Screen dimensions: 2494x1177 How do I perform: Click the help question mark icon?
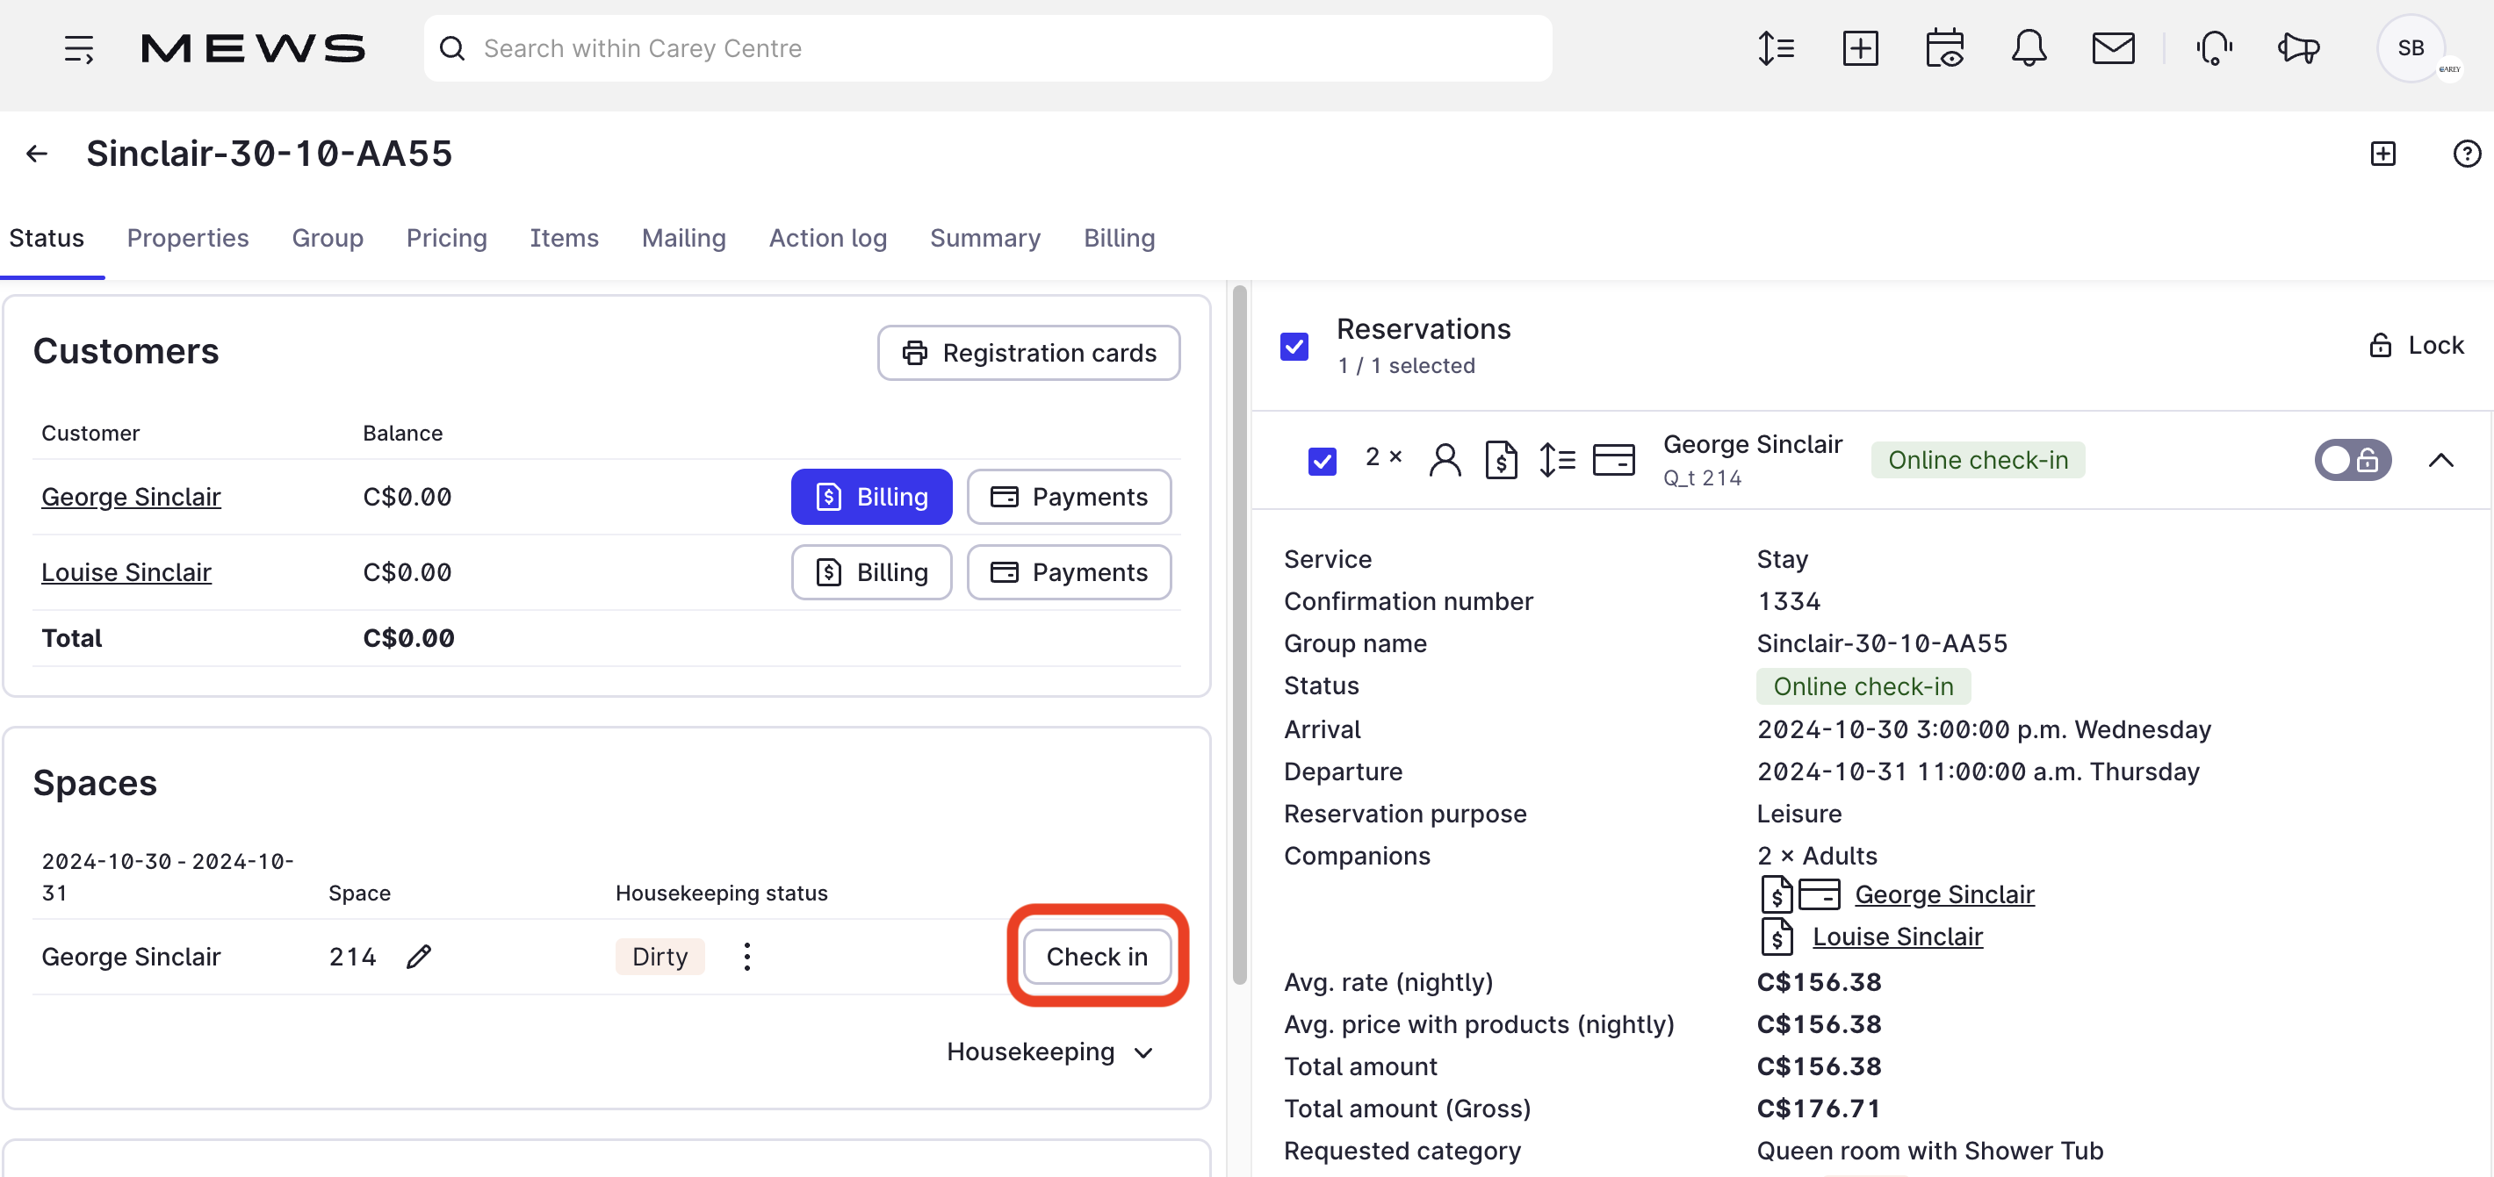pyautogui.click(x=2466, y=154)
